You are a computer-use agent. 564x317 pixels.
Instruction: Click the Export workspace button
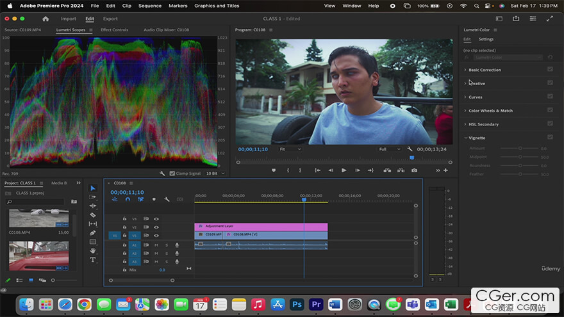click(110, 19)
